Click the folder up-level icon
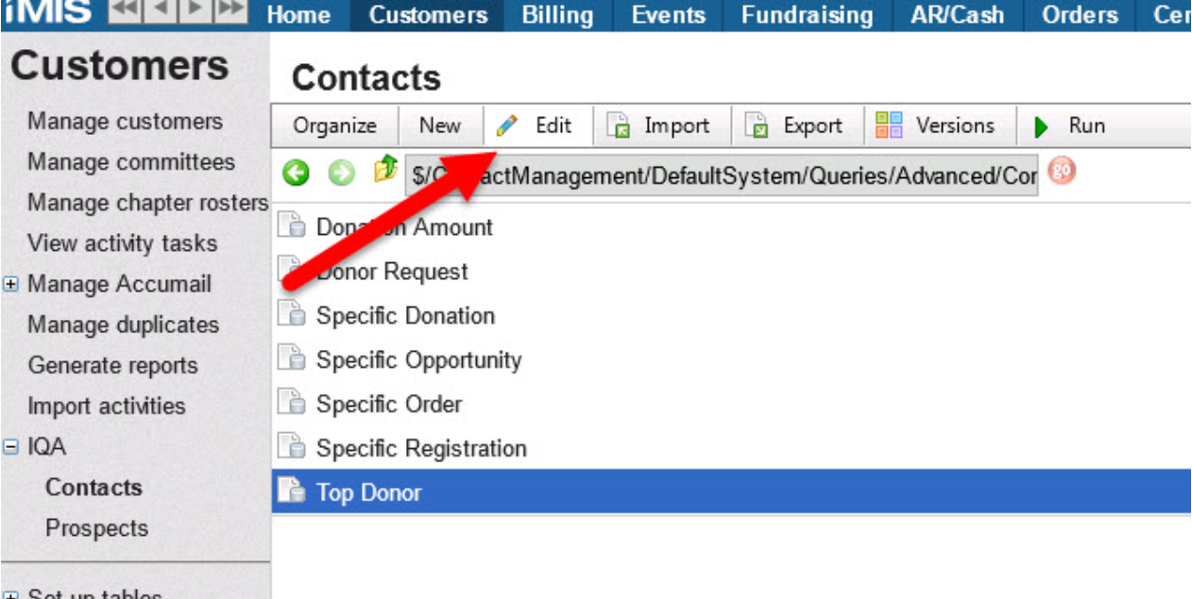Image resolution: width=1192 pixels, height=599 pixels. [385, 172]
